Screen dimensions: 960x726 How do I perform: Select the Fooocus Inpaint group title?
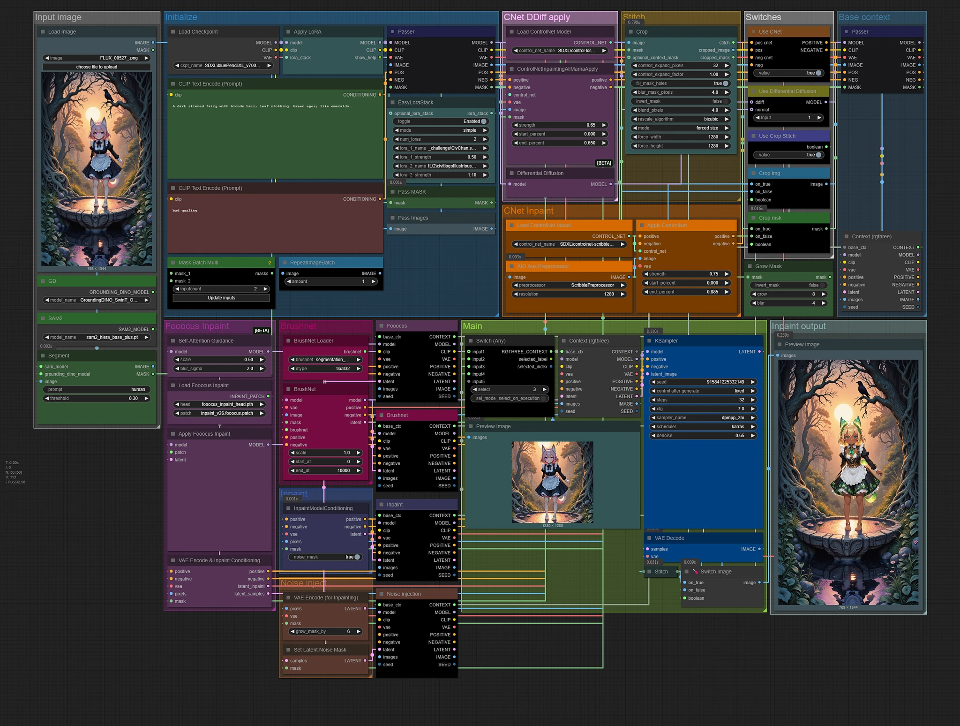197,326
